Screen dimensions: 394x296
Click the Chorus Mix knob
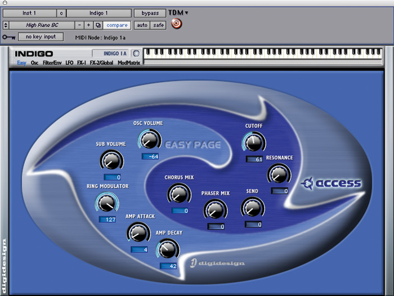[179, 194]
